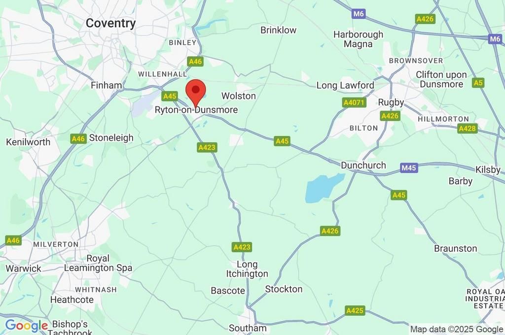Click the Long Itchington label
The height and width of the screenshot is (335, 505).
tap(247, 269)
